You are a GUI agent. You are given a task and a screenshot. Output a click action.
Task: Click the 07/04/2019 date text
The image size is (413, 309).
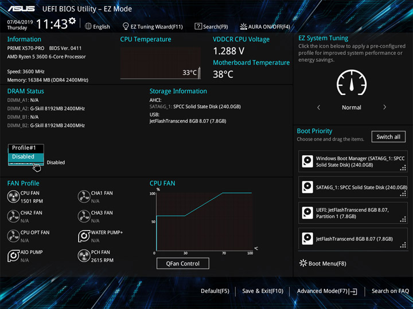[20, 22]
